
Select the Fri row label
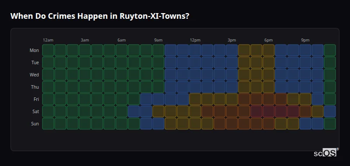coord(36,99)
